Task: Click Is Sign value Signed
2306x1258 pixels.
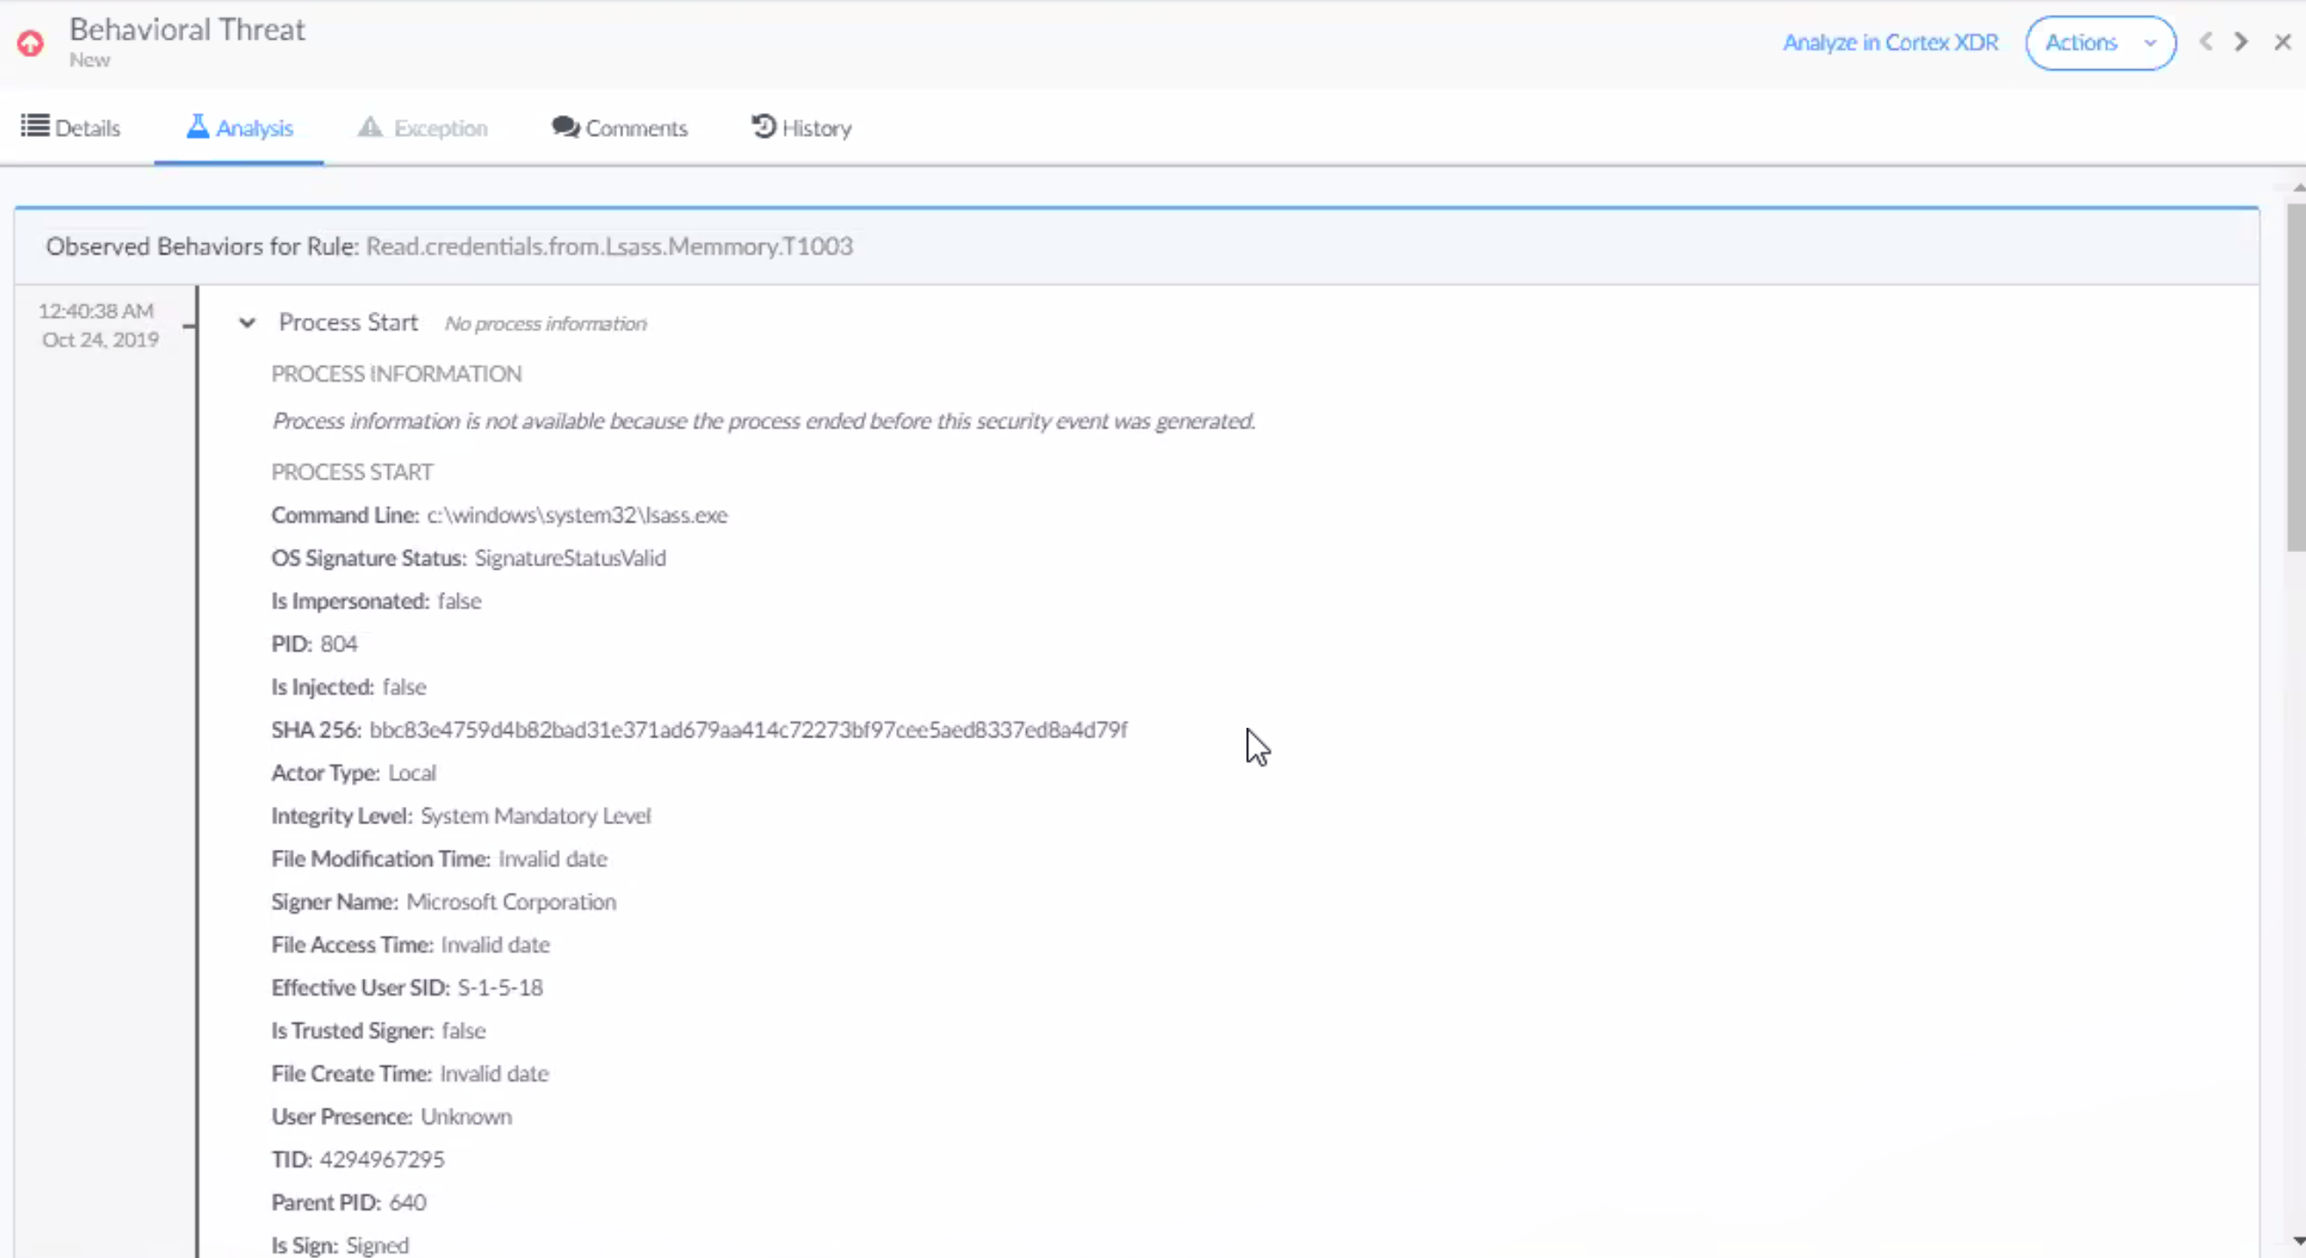Action: click(x=377, y=1246)
